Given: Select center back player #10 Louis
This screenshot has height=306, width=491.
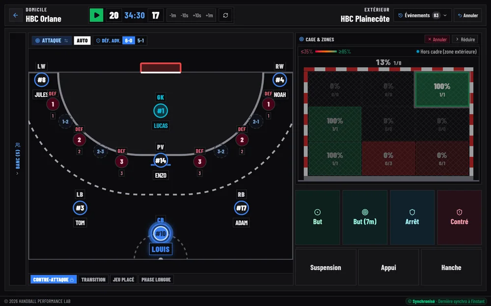Looking at the screenshot, I should pyautogui.click(x=161, y=234).
